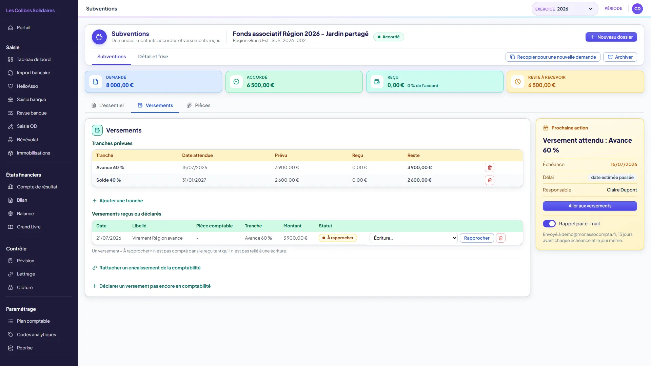
Task: Open Plan comptable in sidebar
Action: tap(39, 321)
